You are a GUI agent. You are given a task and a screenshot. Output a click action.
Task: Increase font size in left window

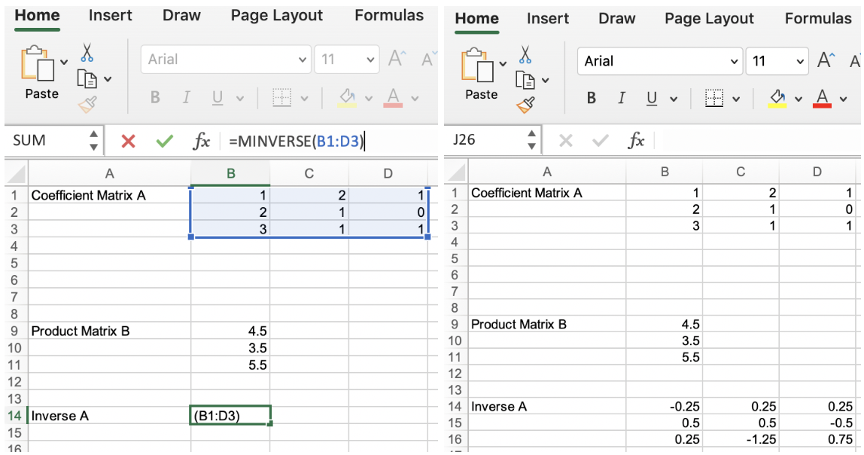(x=397, y=58)
